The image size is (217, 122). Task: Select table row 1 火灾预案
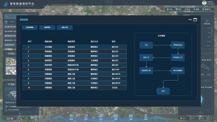pos(74,47)
